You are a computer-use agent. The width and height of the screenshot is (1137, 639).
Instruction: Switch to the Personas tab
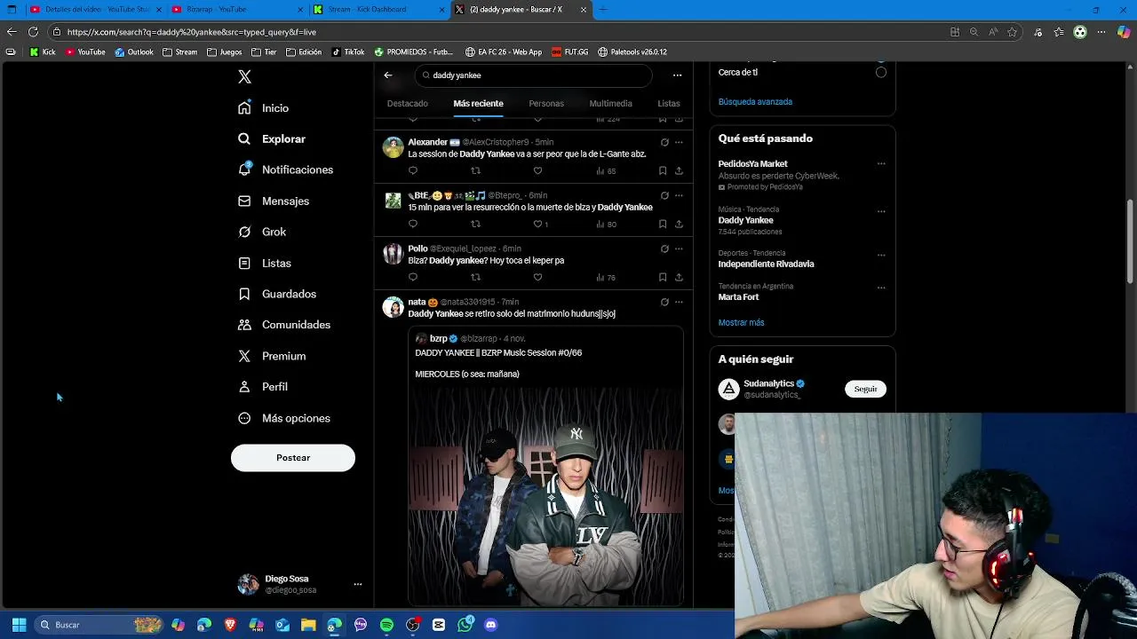[x=546, y=104]
